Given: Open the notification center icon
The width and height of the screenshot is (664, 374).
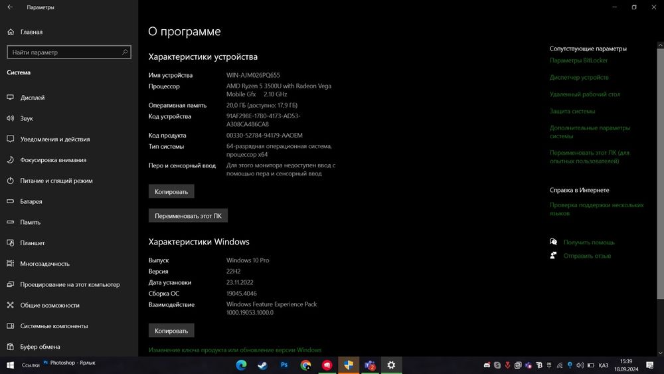Looking at the screenshot, I should (649, 365).
